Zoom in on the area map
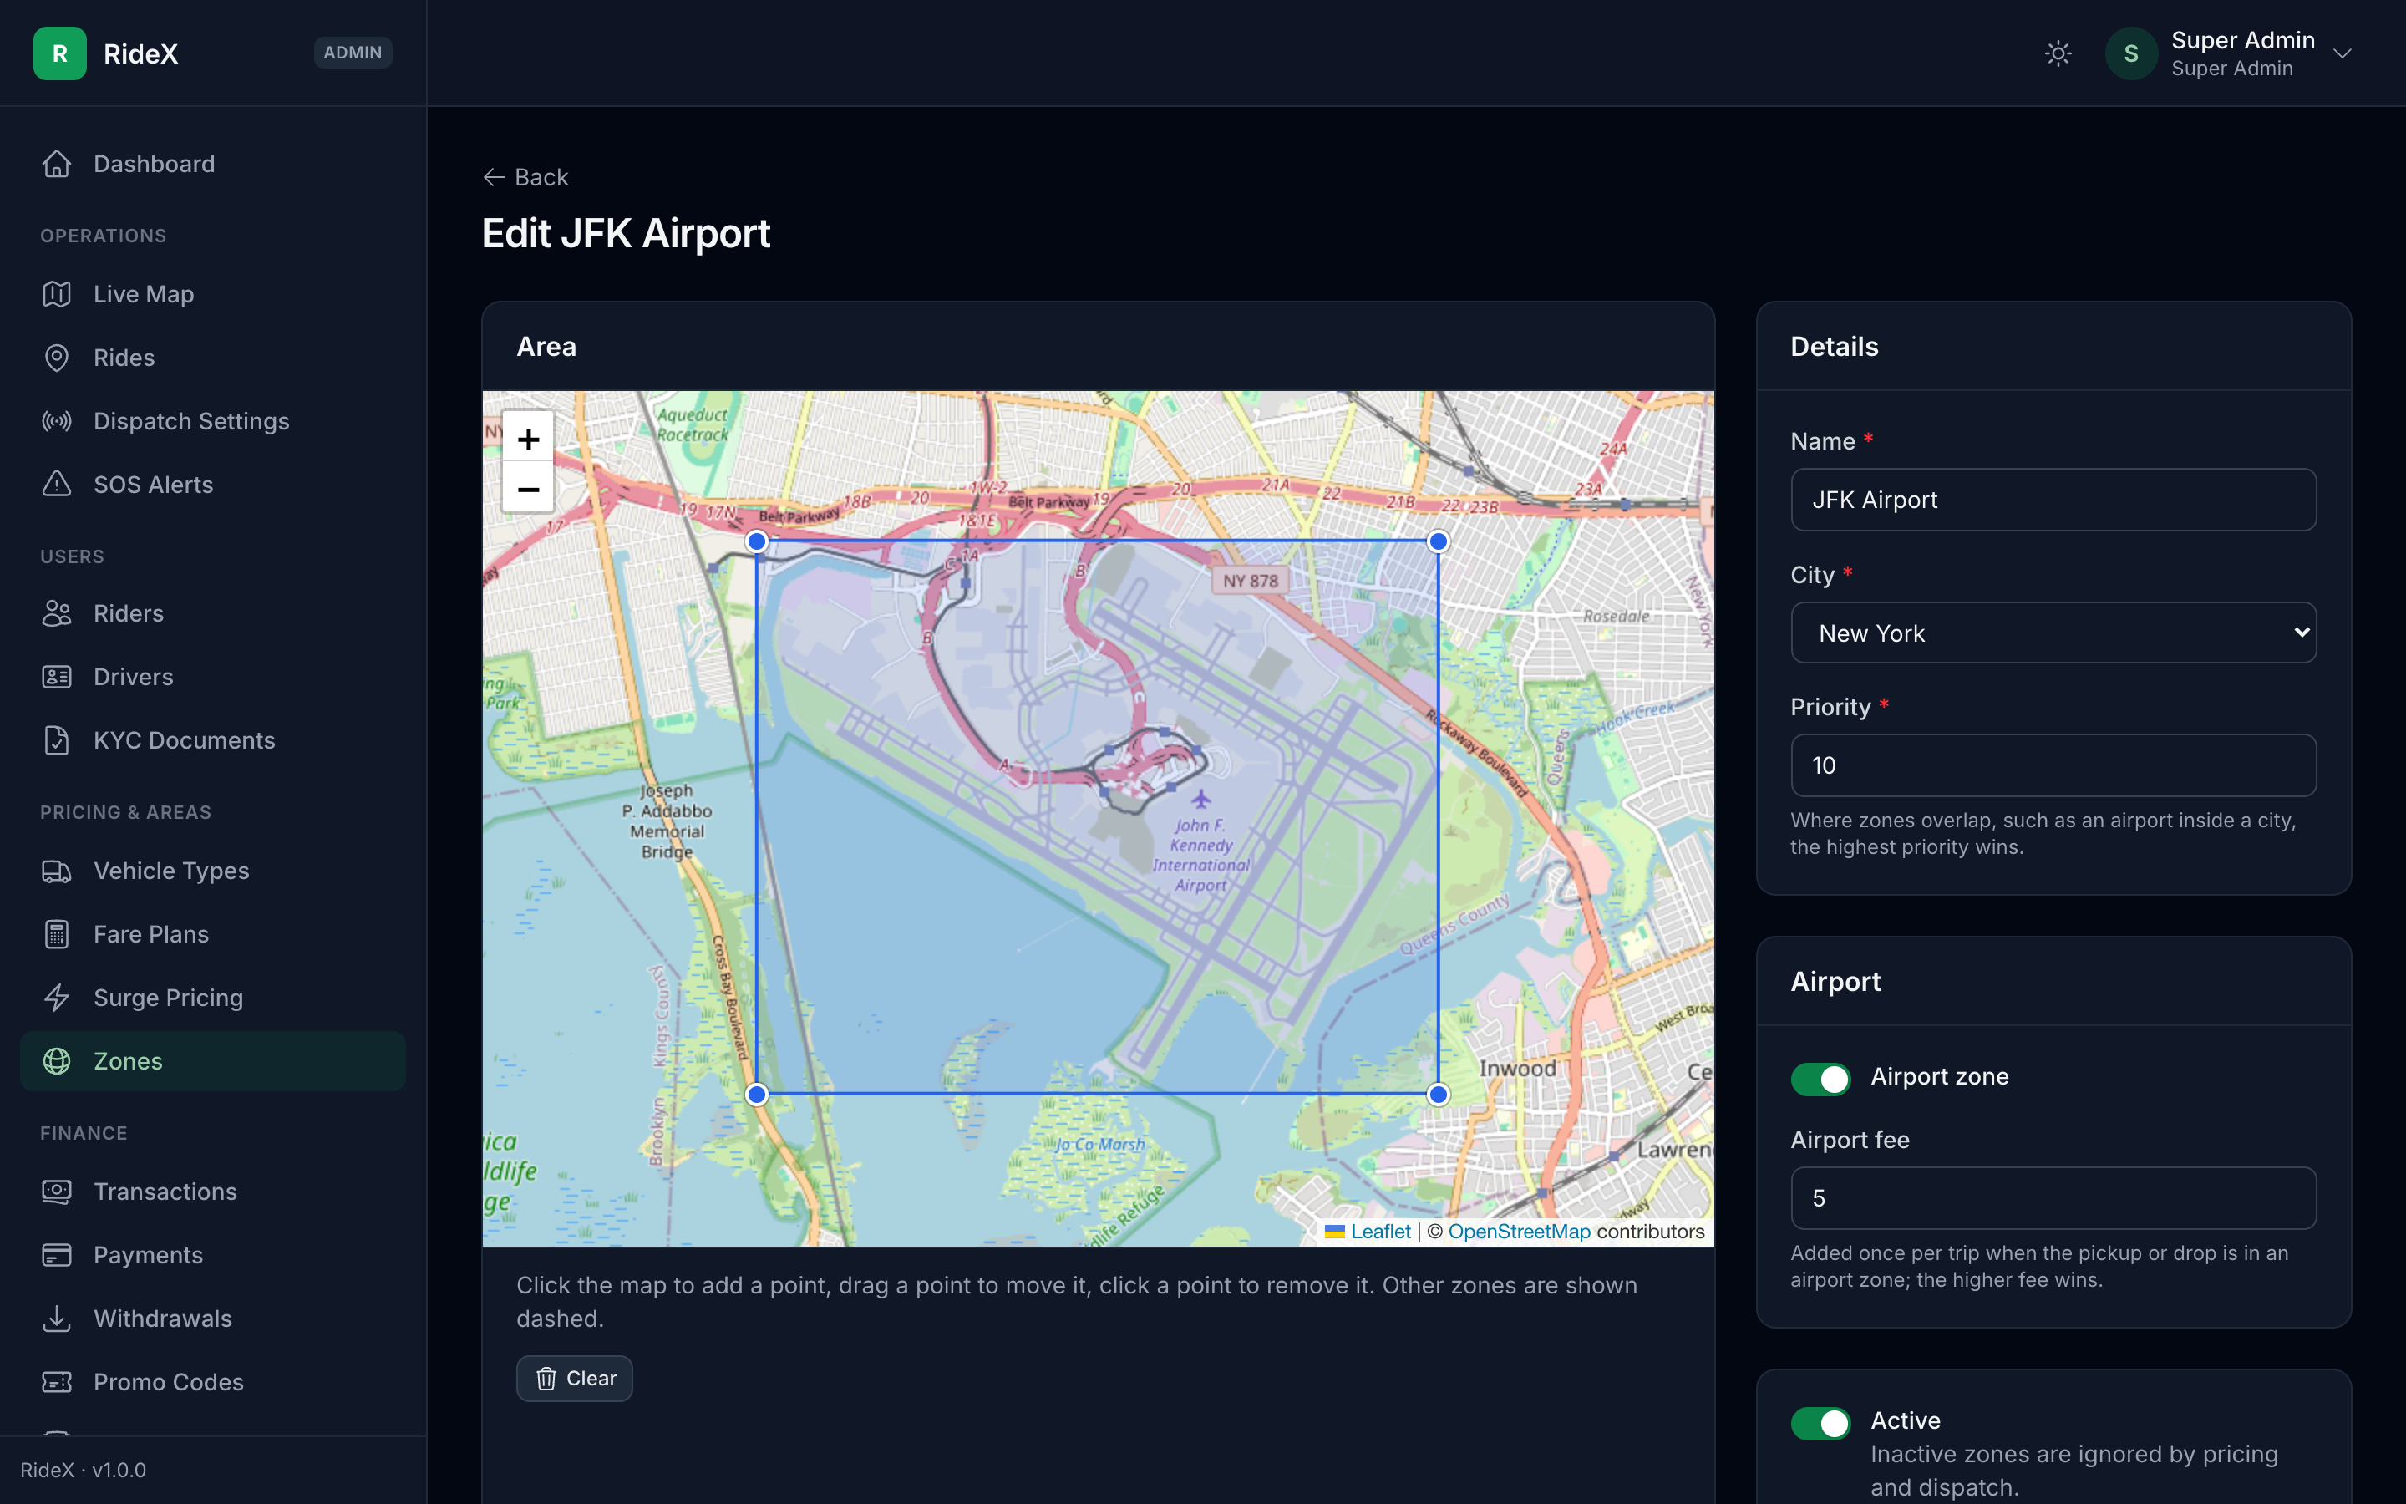2406x1504 pixels. pyautogui.click(x=528, y=439)
